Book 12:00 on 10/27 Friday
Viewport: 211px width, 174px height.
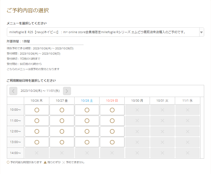tap(62, 131)
